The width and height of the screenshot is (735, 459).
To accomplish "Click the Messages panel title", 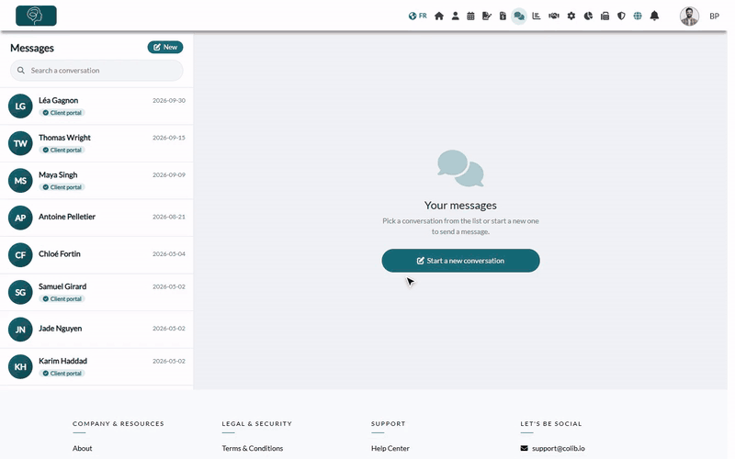I will point(32,48).
